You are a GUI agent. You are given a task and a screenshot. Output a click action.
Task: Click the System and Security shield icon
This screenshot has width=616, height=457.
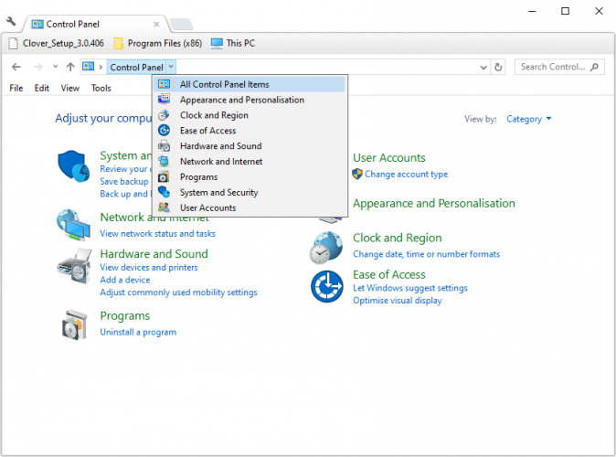coord(73,166)
